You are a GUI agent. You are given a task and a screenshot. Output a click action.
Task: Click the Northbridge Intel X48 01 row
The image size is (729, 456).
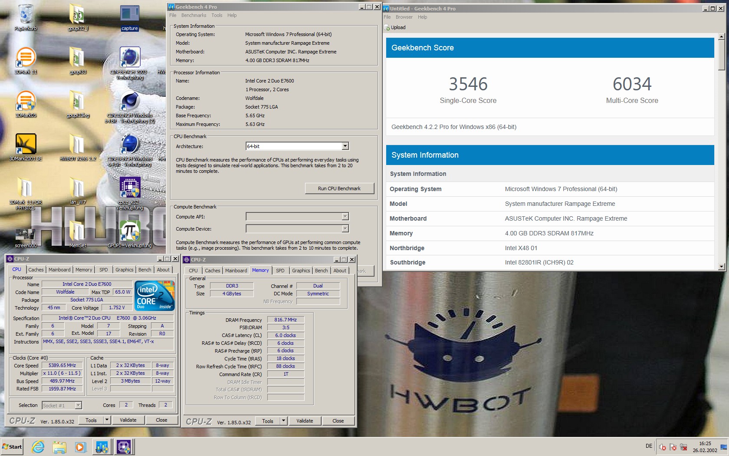550,248
